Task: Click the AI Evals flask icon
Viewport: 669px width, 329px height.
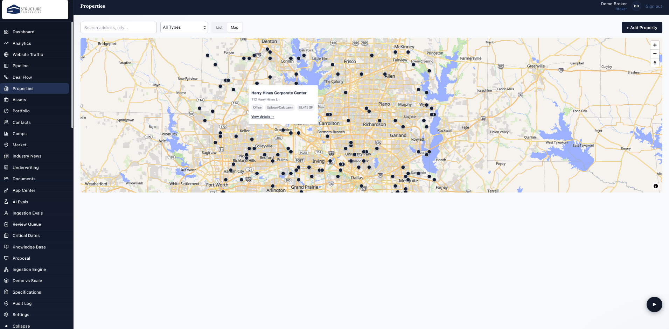Action: click(x=6, y=202)
